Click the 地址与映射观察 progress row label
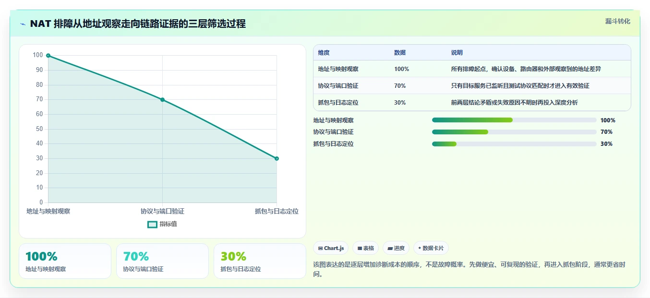 click(x=333, y=120)
